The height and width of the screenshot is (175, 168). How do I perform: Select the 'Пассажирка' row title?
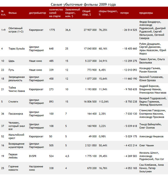16,114
